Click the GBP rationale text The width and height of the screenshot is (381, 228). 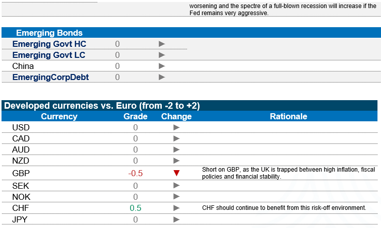point(288,173)
